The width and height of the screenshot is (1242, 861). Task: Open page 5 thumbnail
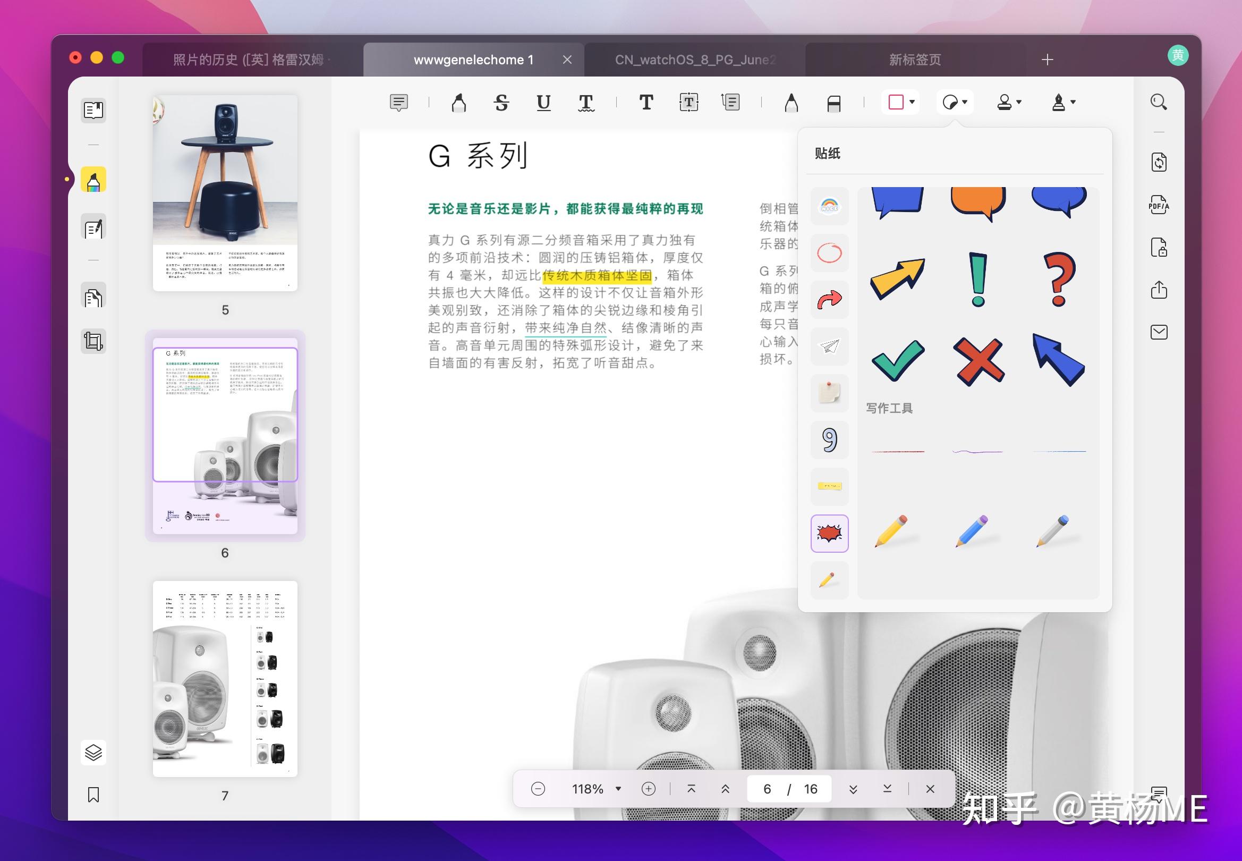coord(225,193)
